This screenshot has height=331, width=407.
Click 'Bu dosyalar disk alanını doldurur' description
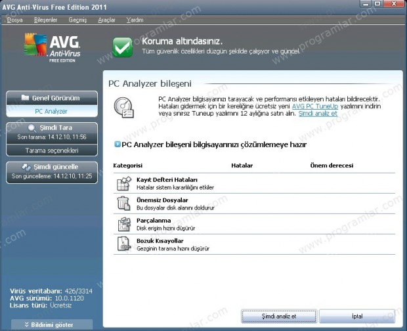click(175, 208)
